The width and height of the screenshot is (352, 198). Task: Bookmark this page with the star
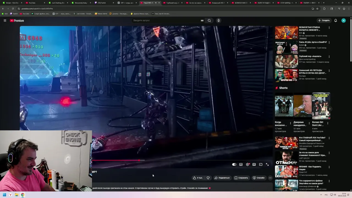point(317,9)
